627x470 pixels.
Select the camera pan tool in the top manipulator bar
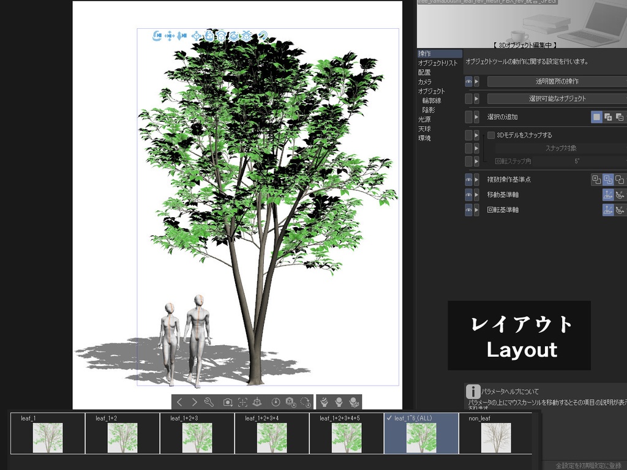pos(169,35)
